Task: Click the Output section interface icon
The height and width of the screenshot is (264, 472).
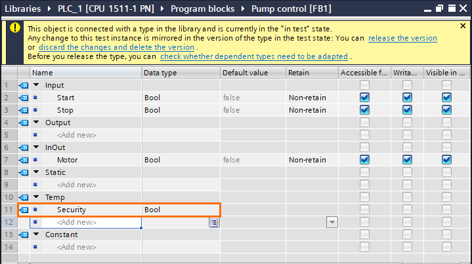Action: click(24, 123)
